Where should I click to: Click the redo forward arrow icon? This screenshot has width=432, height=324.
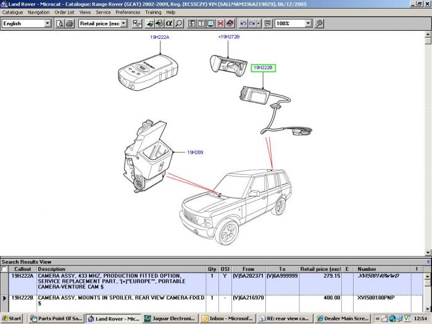[x=252, y=23]
